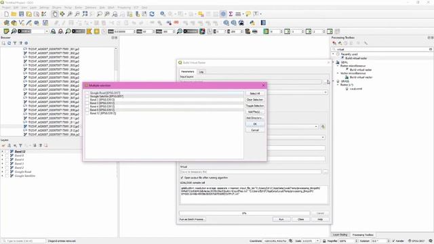Switch to Log tab in Build Virtual Raster
Viewport: 434px width, 244px height.
[x=201, y=72]
